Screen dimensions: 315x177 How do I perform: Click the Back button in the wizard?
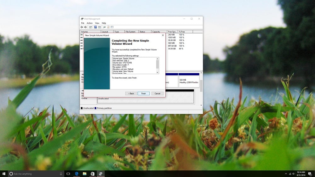tap(131, 94)
